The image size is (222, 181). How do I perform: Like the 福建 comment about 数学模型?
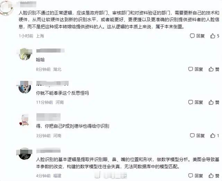click(211, 175)
